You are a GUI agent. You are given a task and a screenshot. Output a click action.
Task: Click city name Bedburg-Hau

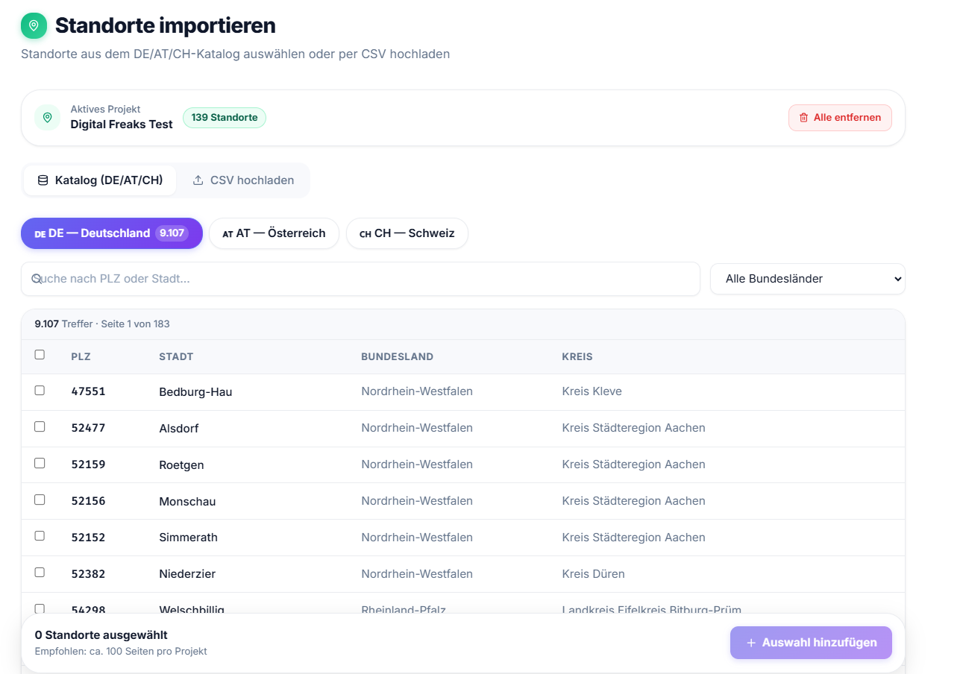coord(195,391)
